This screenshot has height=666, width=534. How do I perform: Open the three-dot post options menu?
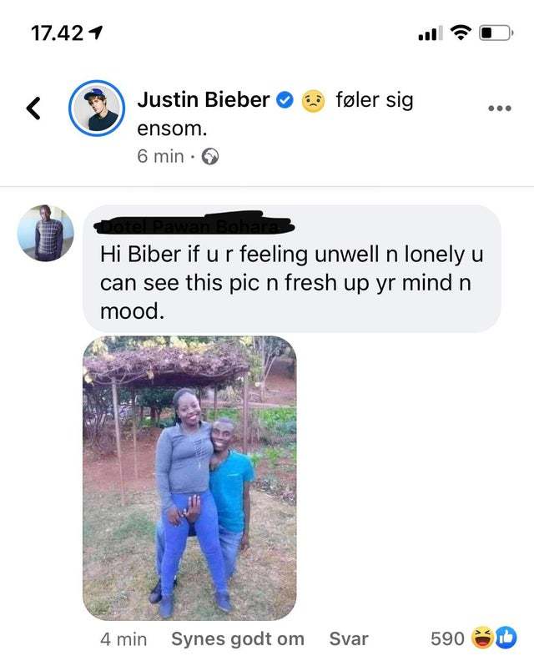click(500, 108)
